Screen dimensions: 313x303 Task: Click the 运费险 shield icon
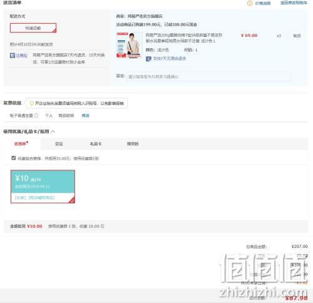tap(13, 56)
